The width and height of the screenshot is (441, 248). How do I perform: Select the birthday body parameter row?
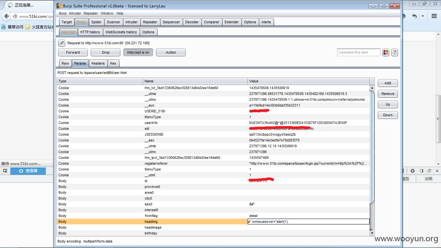[x=213, y=233]
